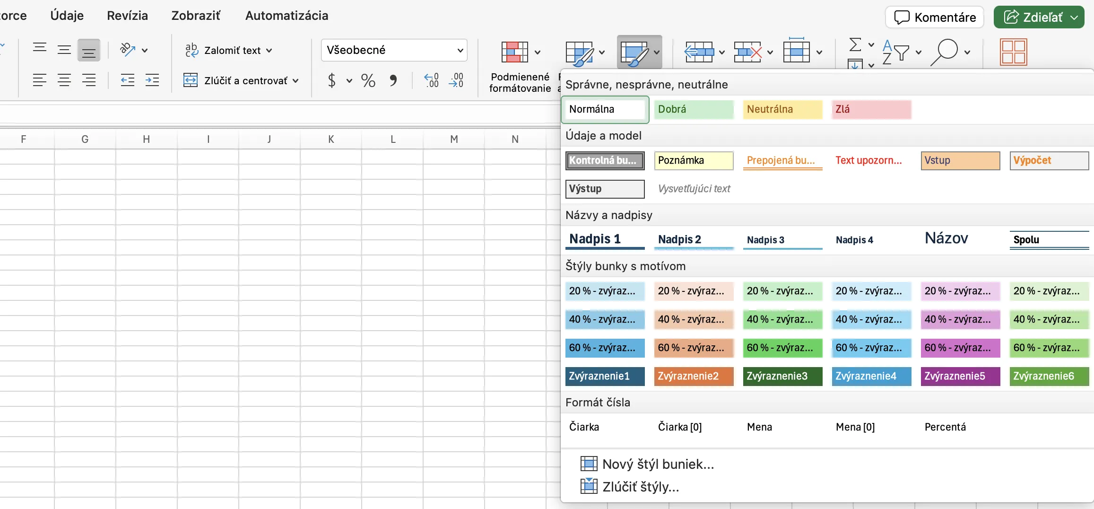The width and height of the screenshot is (1094, 509).
Task: Expand the currency format arrow
Action: 349,81
